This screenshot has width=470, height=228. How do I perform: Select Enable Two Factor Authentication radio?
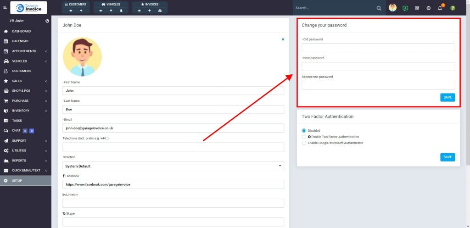[304, 137]
